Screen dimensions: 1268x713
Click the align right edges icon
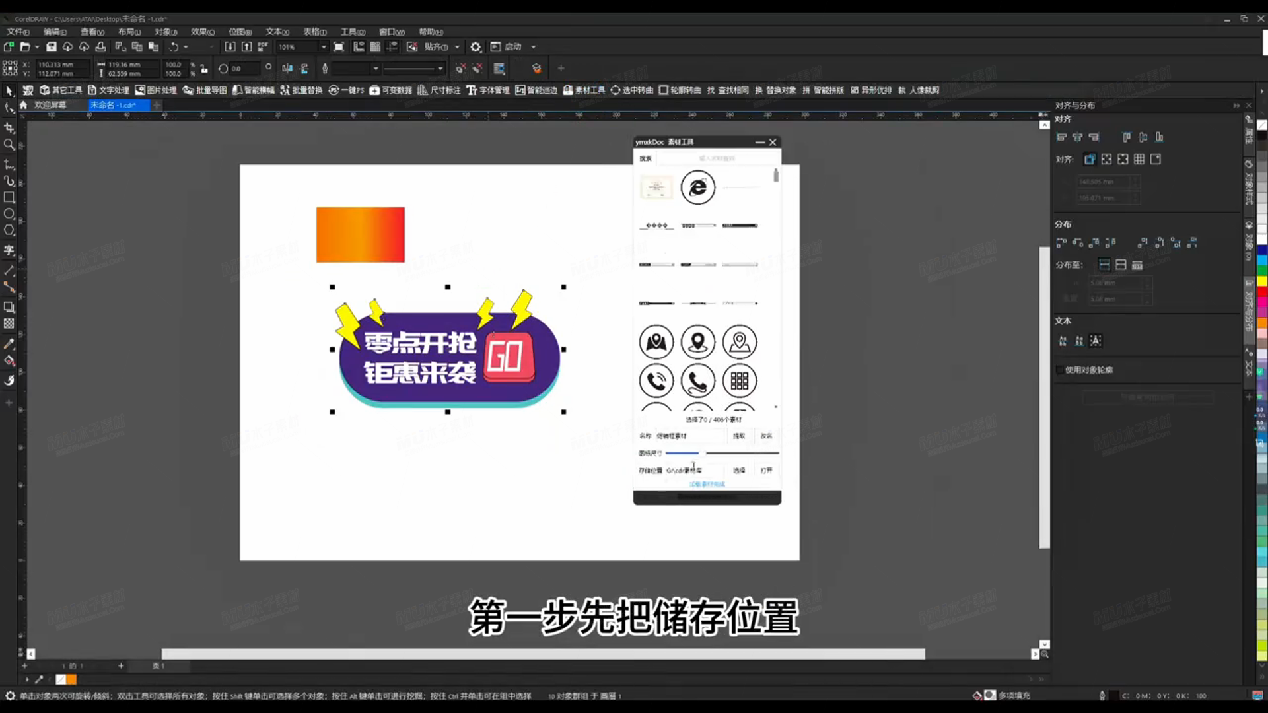click(x=1094, y=137)
